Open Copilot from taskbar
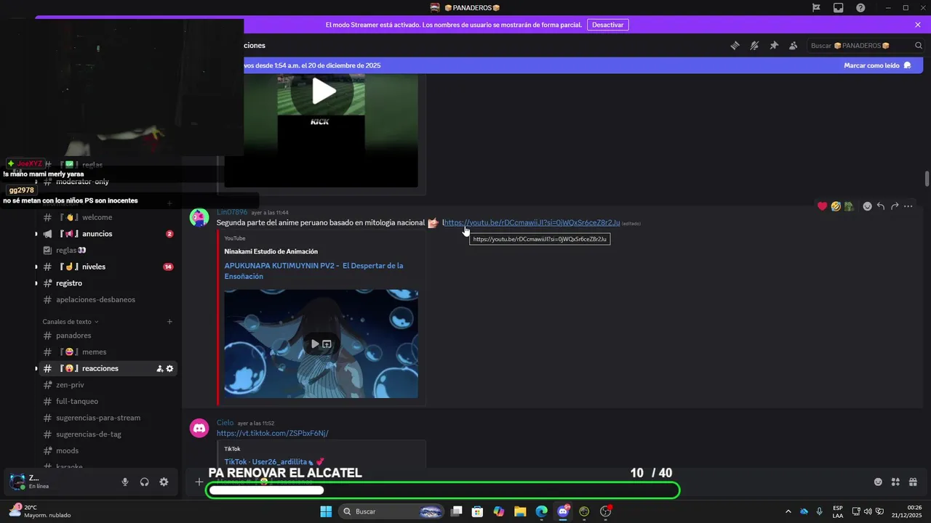Viewport: 931px width, 523px height. click(x=498, y=511)
